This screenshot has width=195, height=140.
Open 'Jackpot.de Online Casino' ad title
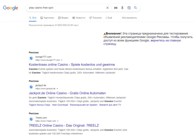(67, 93)
